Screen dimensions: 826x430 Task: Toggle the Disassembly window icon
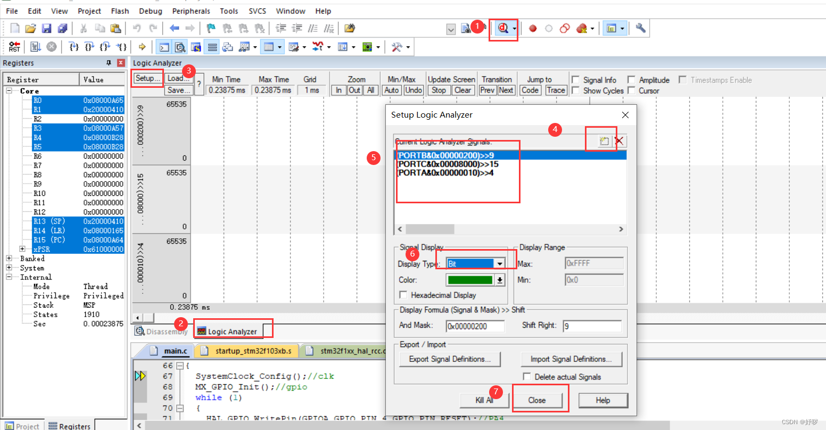[x=180, y=47]
